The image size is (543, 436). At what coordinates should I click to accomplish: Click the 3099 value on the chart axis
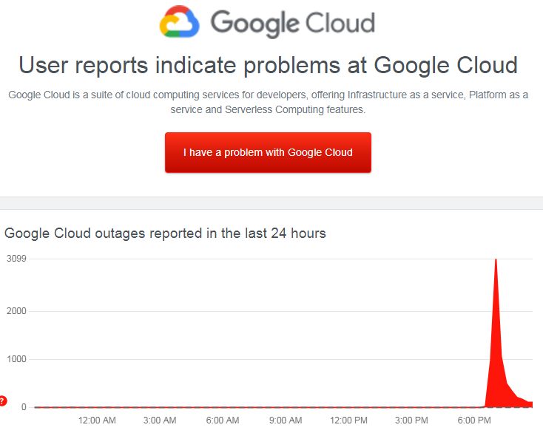click(x=16, y=259)
